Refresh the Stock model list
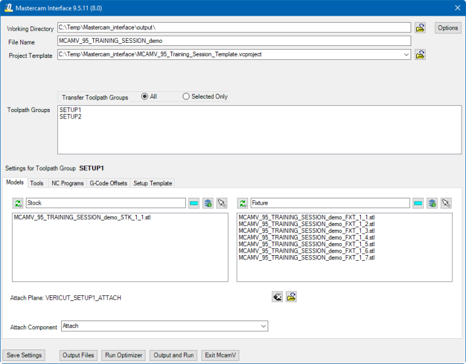The image size is (466, 364). point(18,203)
